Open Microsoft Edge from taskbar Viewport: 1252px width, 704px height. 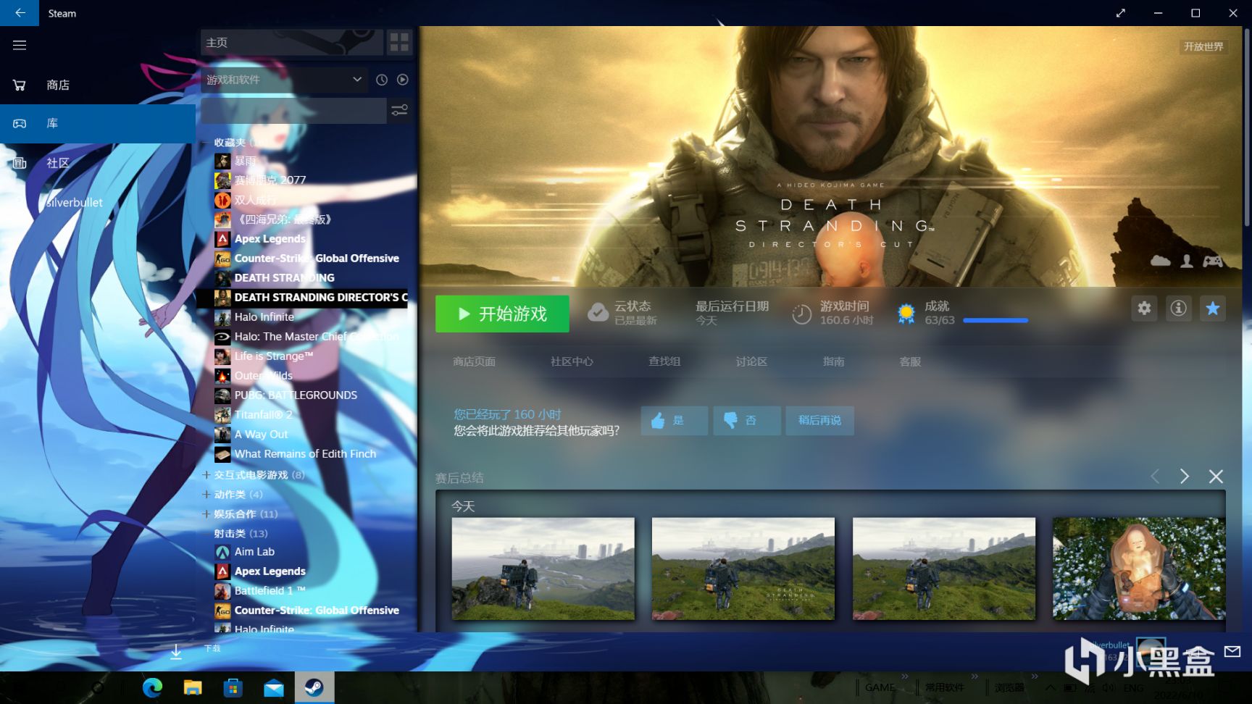152,687
